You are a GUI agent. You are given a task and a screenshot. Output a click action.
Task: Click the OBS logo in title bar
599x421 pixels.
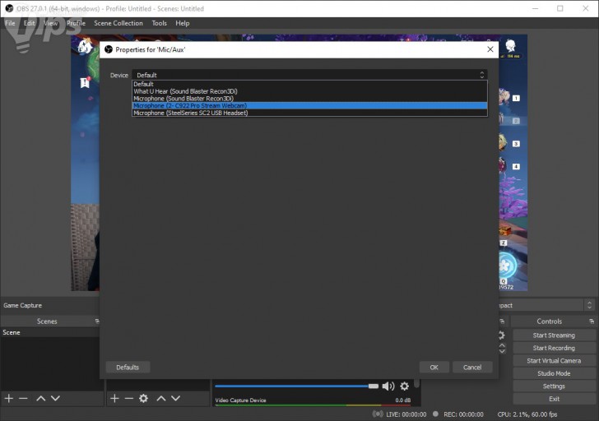[9, 8]
